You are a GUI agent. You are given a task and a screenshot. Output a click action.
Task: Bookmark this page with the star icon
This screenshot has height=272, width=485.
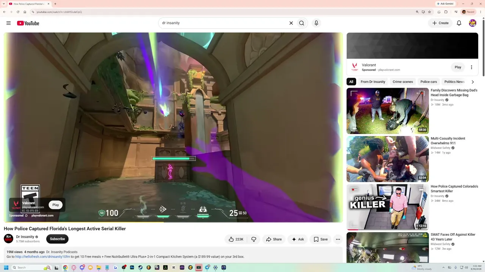pos(429,12)
